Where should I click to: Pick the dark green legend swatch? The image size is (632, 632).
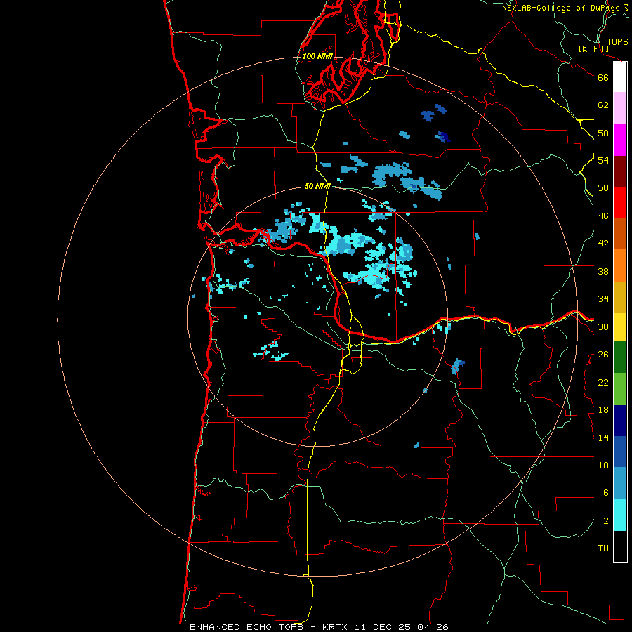pyautogui.click(x=620, y=357)
